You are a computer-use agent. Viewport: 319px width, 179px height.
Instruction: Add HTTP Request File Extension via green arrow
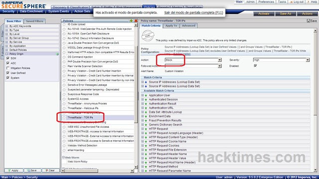[x=146, y=150]
